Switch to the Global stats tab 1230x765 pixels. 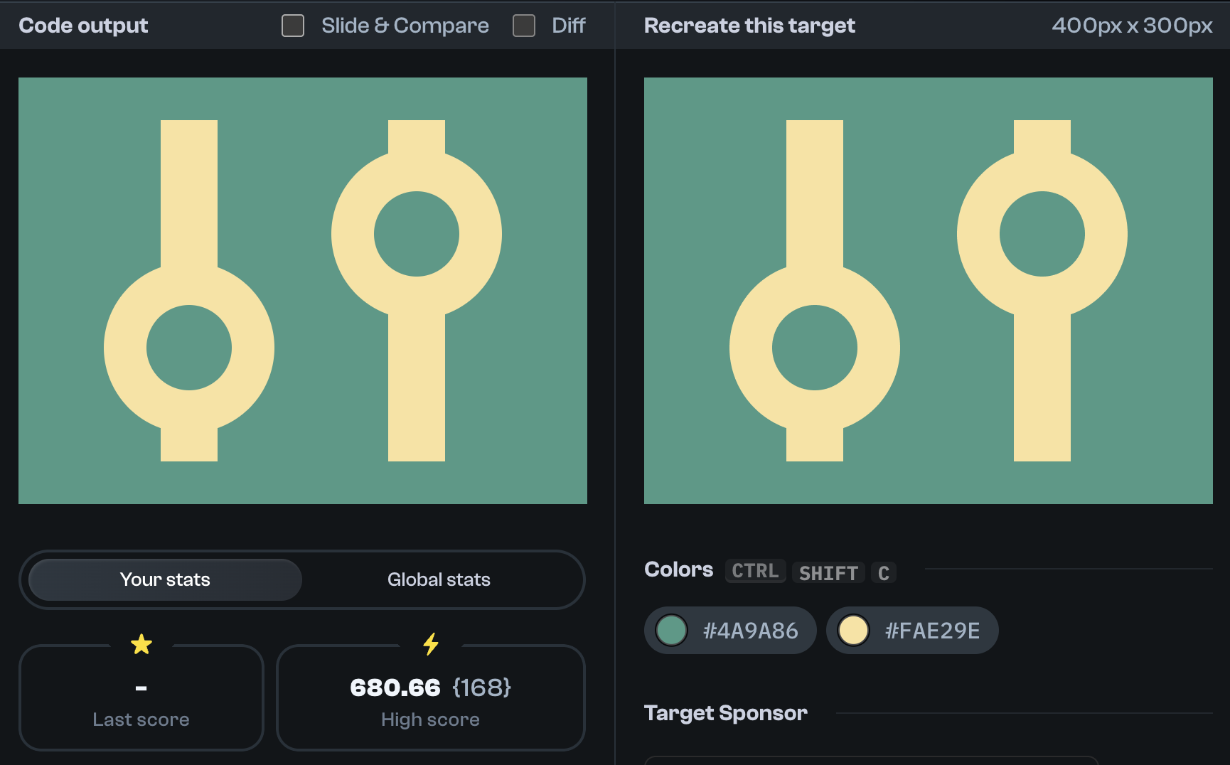coord(439,579)
